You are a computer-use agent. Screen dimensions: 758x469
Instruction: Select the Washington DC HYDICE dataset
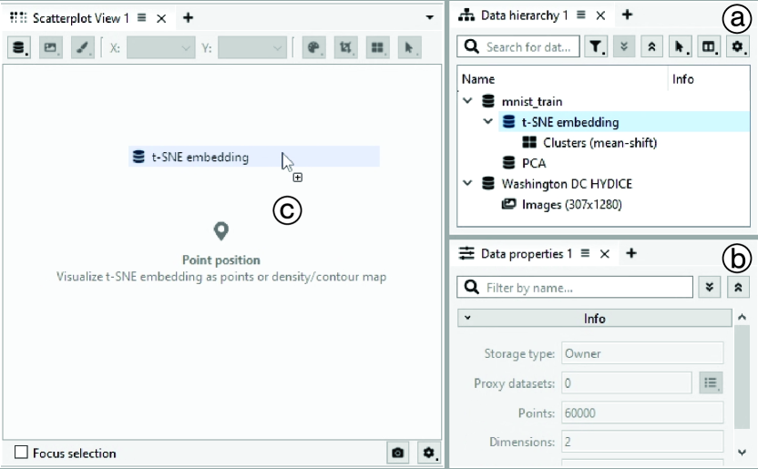click(x=567, y=184)
